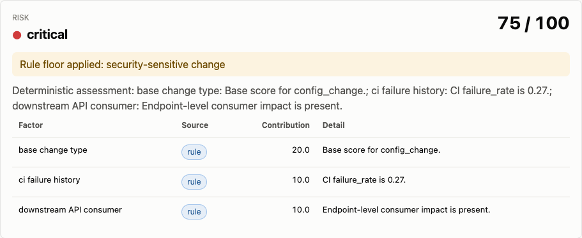Click the rule badge for base change type
Screen dimensions: 582x238
[194, 152]
